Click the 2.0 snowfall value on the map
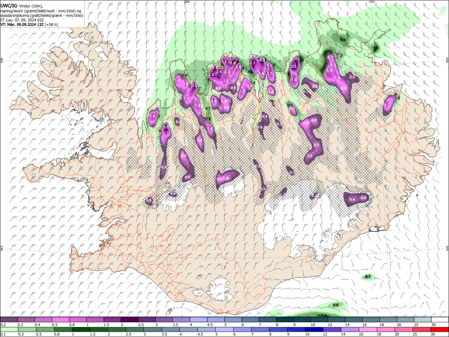 [227, 72]
